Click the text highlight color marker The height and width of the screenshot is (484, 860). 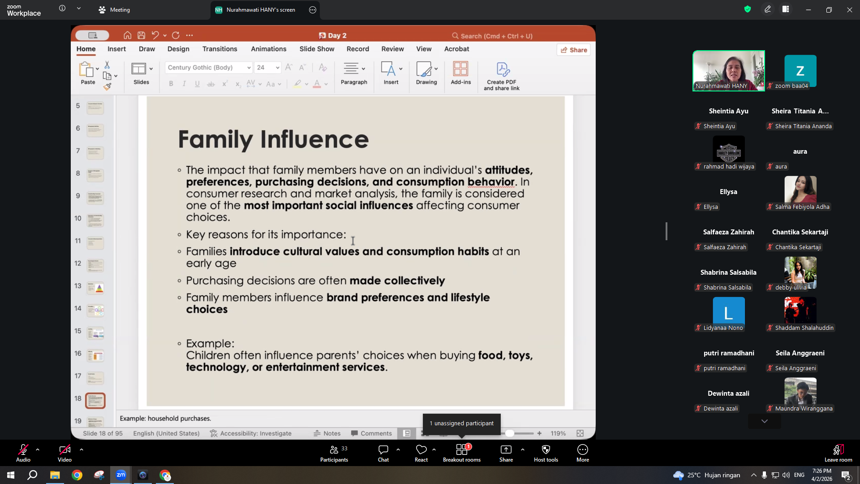tap(297, 84)
